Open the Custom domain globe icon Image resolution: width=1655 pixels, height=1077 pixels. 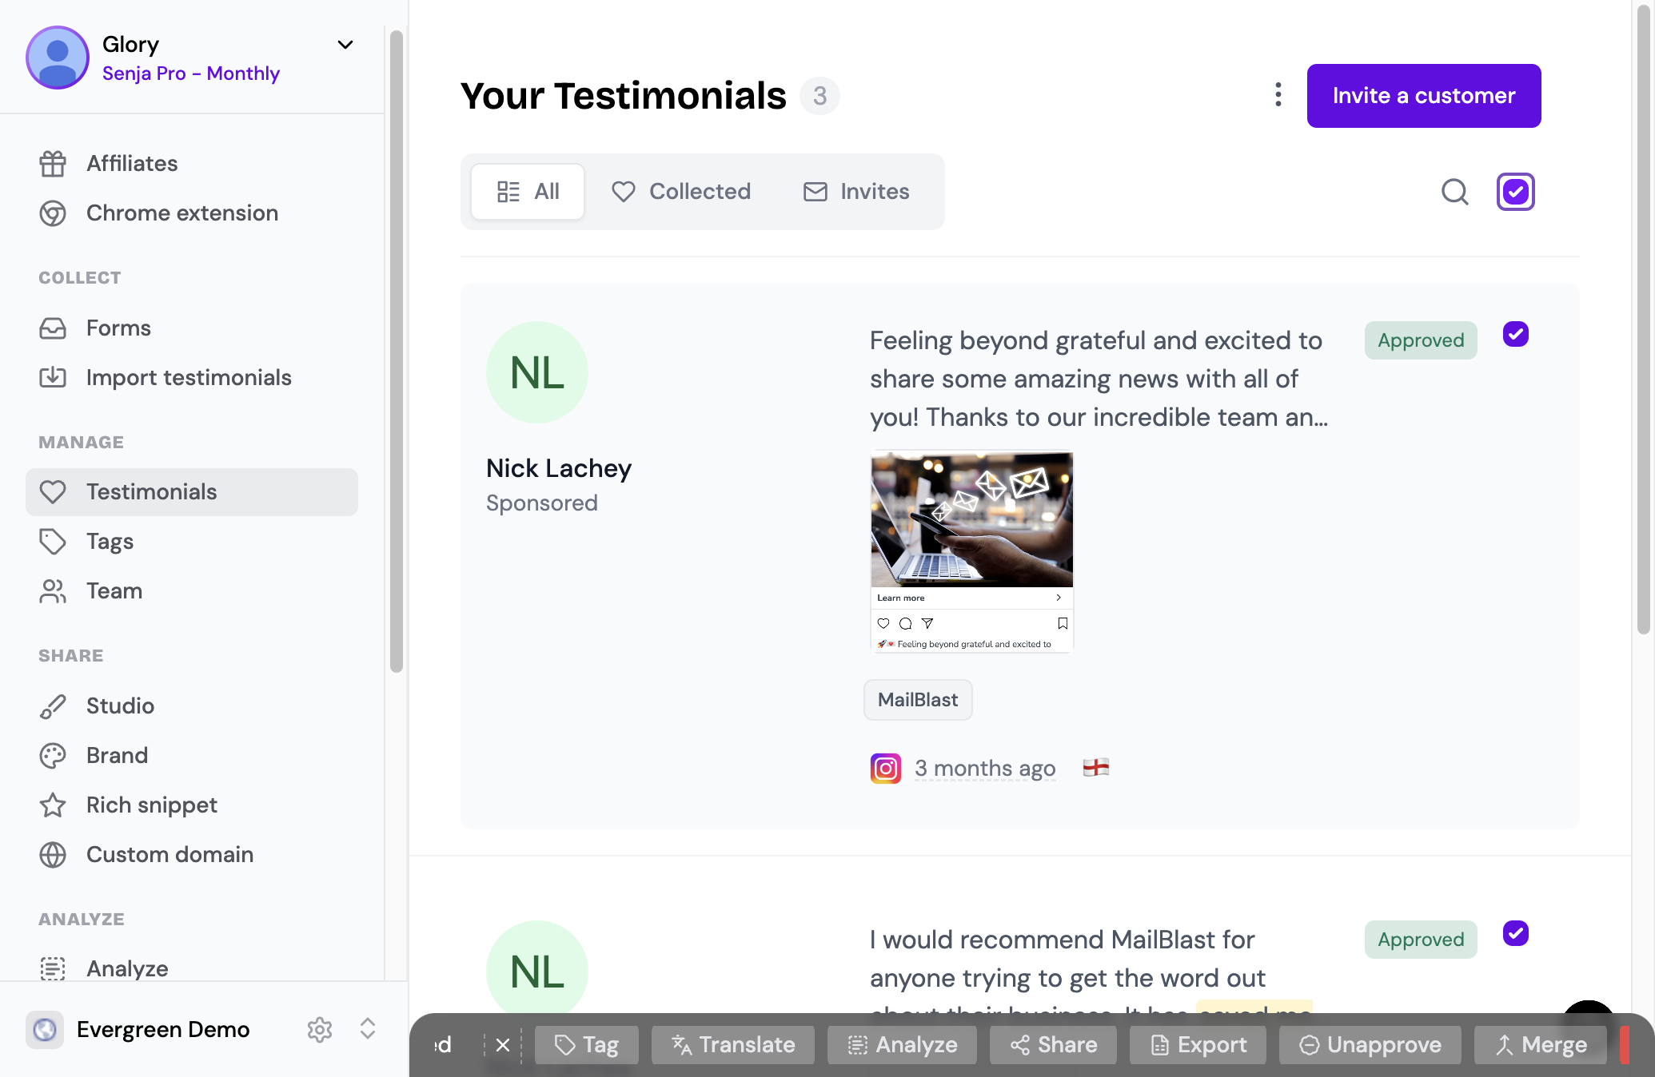[x=53, y=855]
